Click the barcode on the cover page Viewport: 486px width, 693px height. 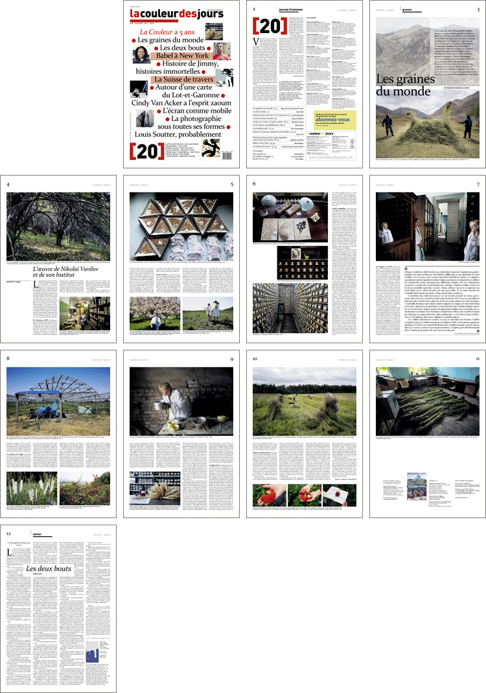click(x=227, y=156)
